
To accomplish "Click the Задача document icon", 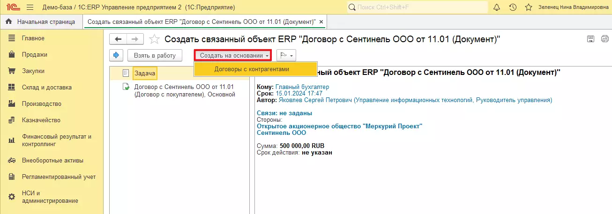I will pyautogui.click(x=126, y=73).
